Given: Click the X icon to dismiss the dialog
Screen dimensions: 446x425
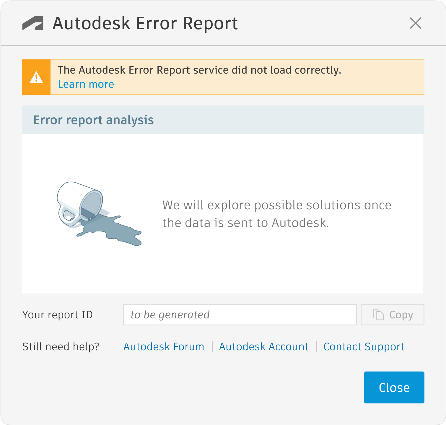Looking at the screenshot, I should tap(416, 23).
